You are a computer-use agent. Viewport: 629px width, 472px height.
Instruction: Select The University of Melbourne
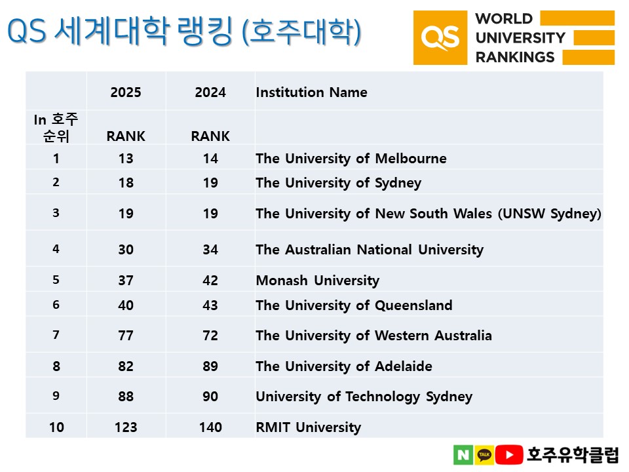[x=351, y=159]
